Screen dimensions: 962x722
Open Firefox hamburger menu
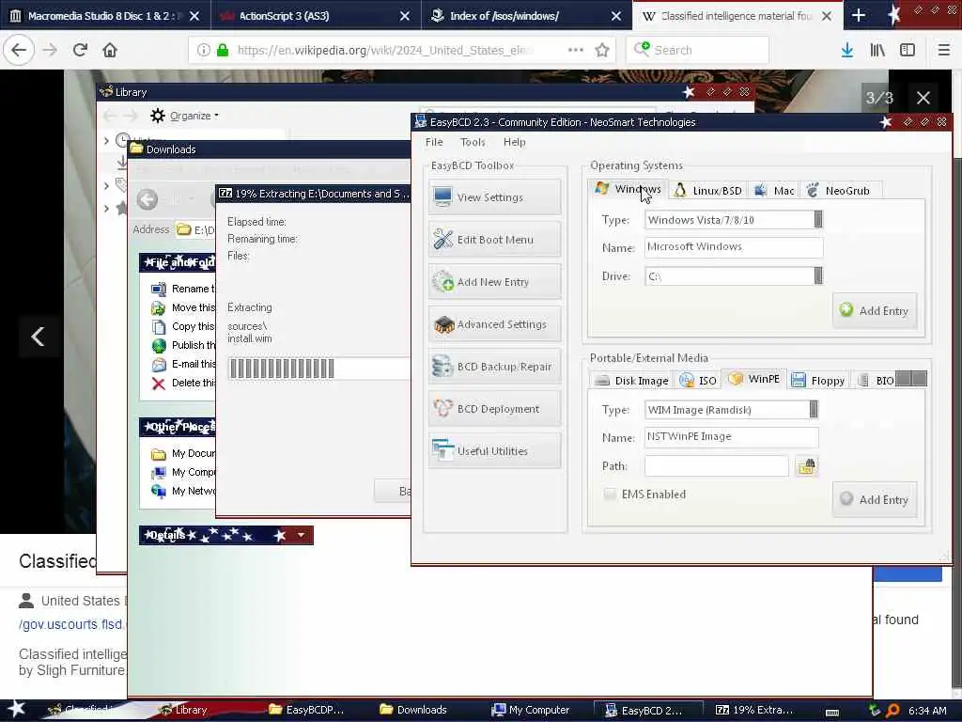[x=943, y=50]
